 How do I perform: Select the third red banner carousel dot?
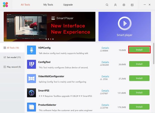51,39
